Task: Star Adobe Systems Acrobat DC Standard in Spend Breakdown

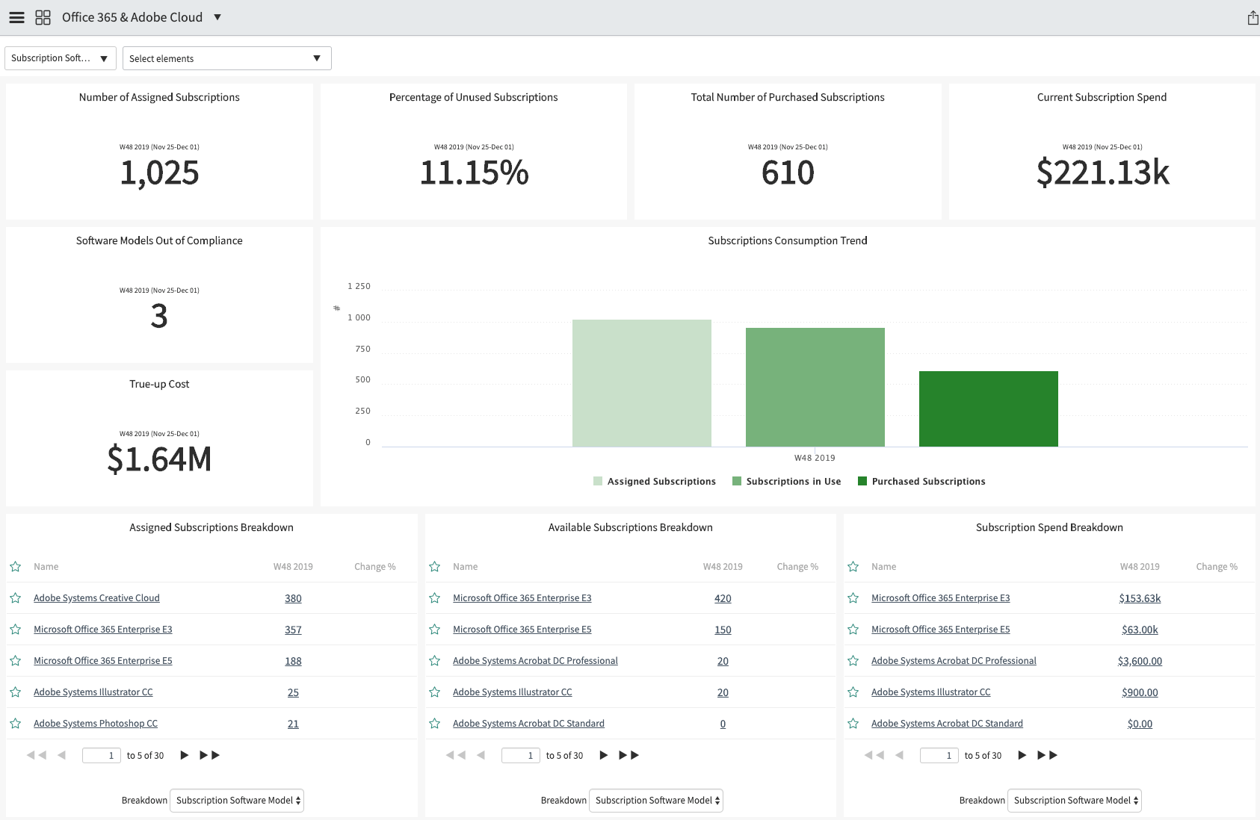Action: 853,724
